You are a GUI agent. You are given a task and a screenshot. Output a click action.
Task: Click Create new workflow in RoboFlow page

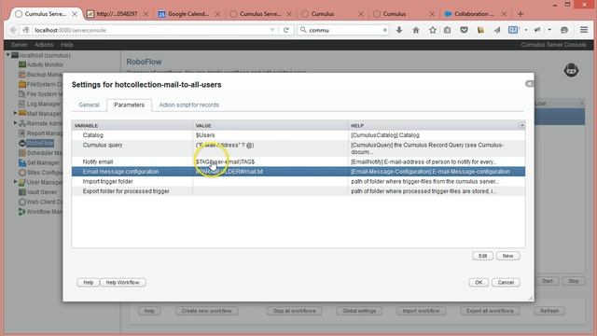[x=207, y=311]
